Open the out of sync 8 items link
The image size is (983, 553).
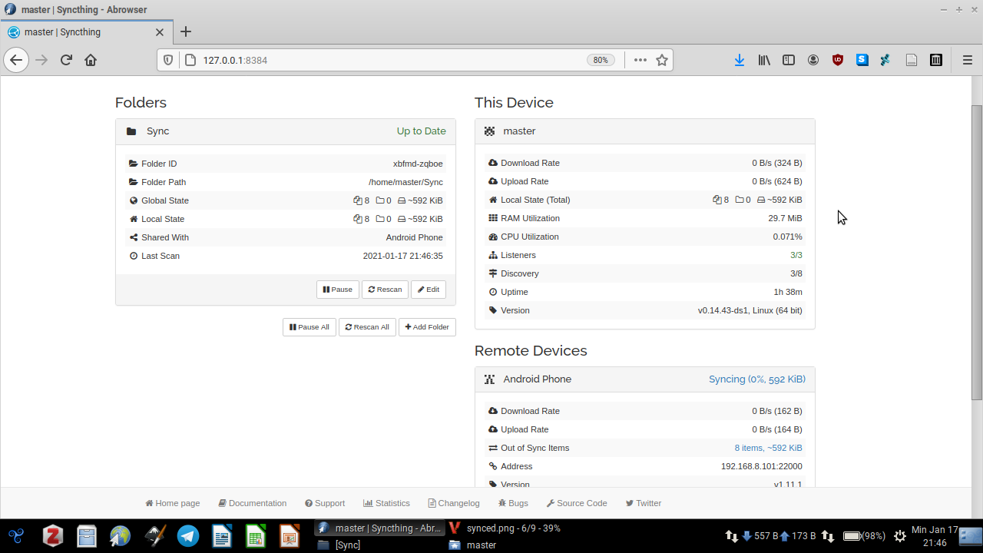click(x=769, y=448)
